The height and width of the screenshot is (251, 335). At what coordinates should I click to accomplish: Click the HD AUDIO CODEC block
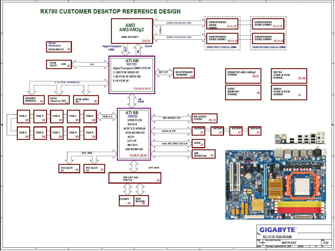coord(205,118)
